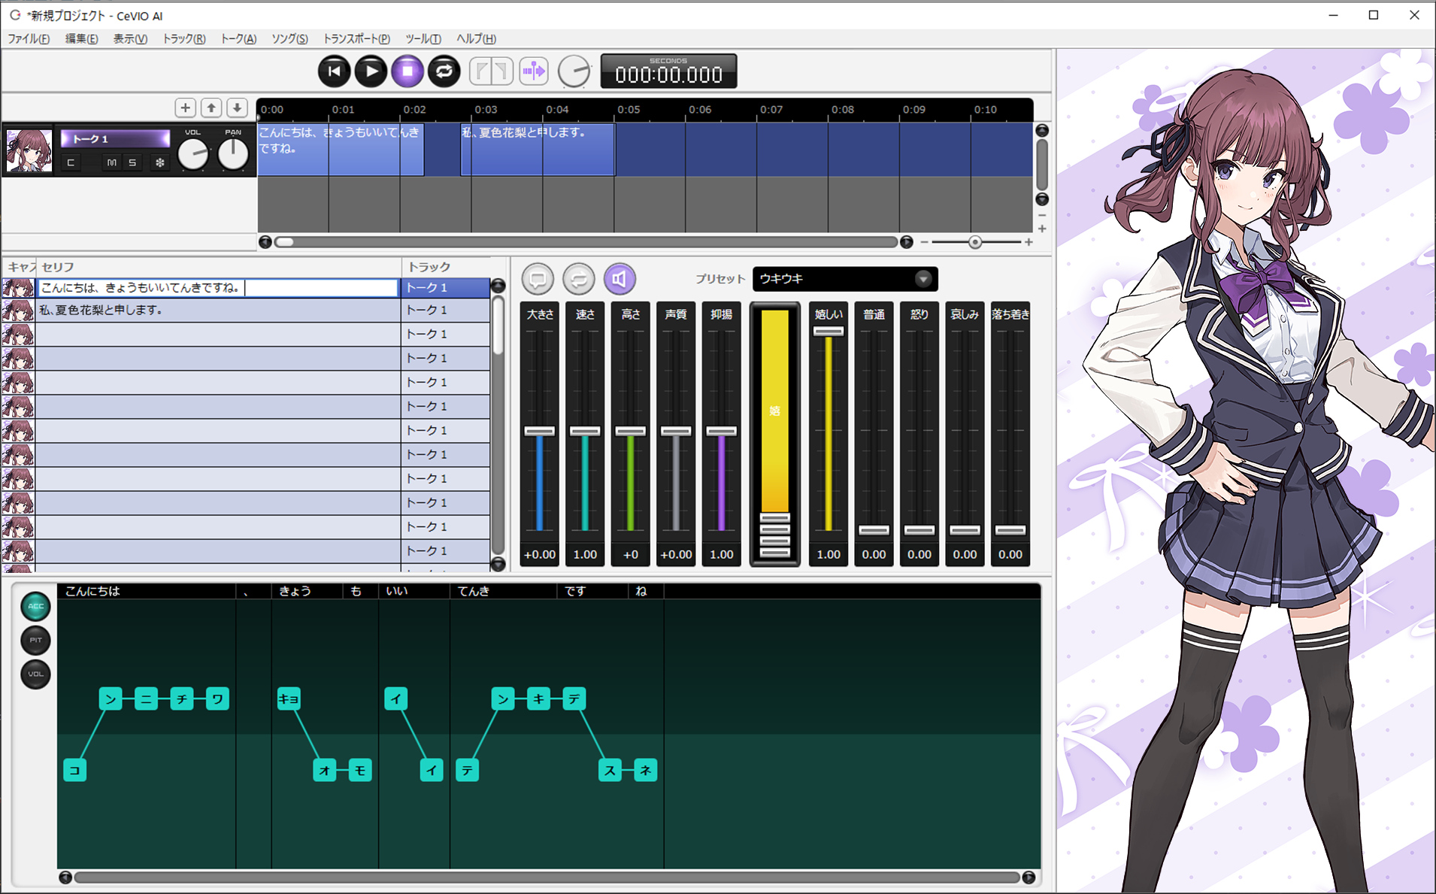This screenshot has width=1436, height=894.
Task: Click the tempo knob in the transport bar
Action: tap(575, 72)
